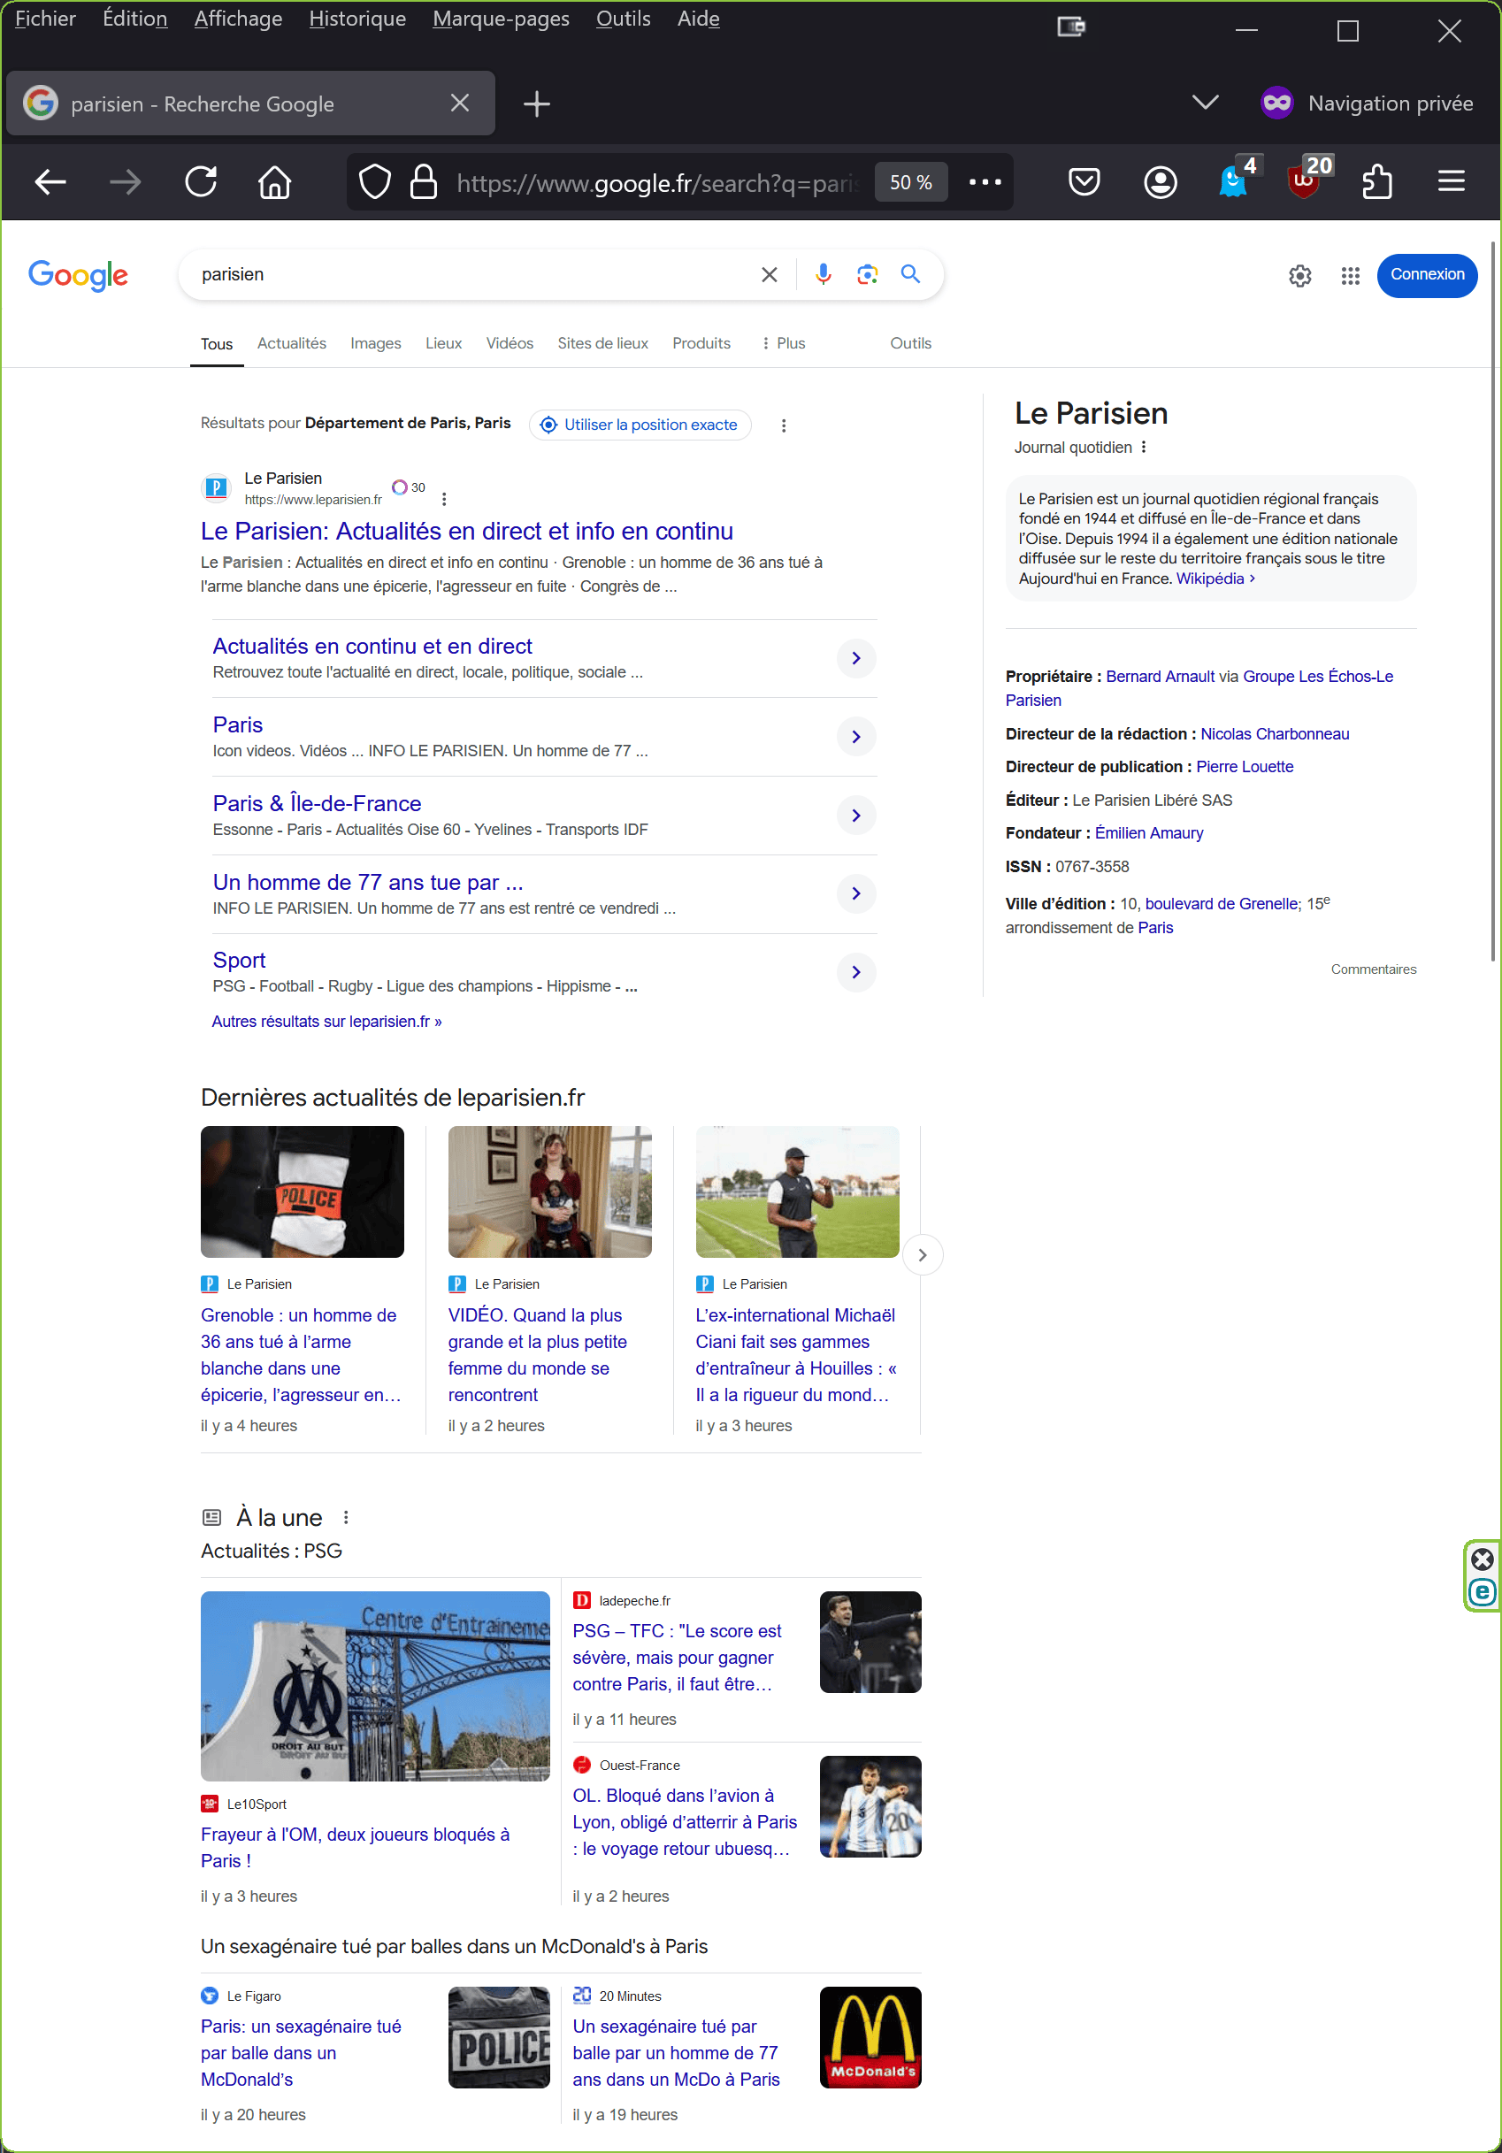Click Commentaires under knowledge panel
This screenshot has height=2153, width=1502.
coord(1374,969)
